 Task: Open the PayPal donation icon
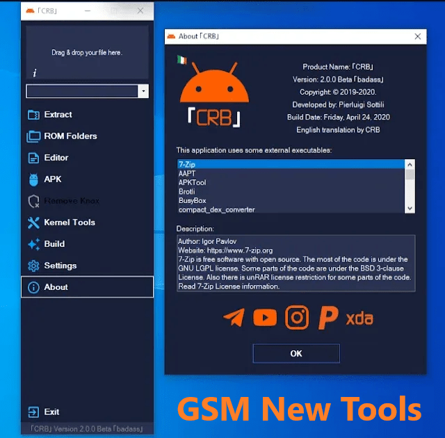(328, 318)
